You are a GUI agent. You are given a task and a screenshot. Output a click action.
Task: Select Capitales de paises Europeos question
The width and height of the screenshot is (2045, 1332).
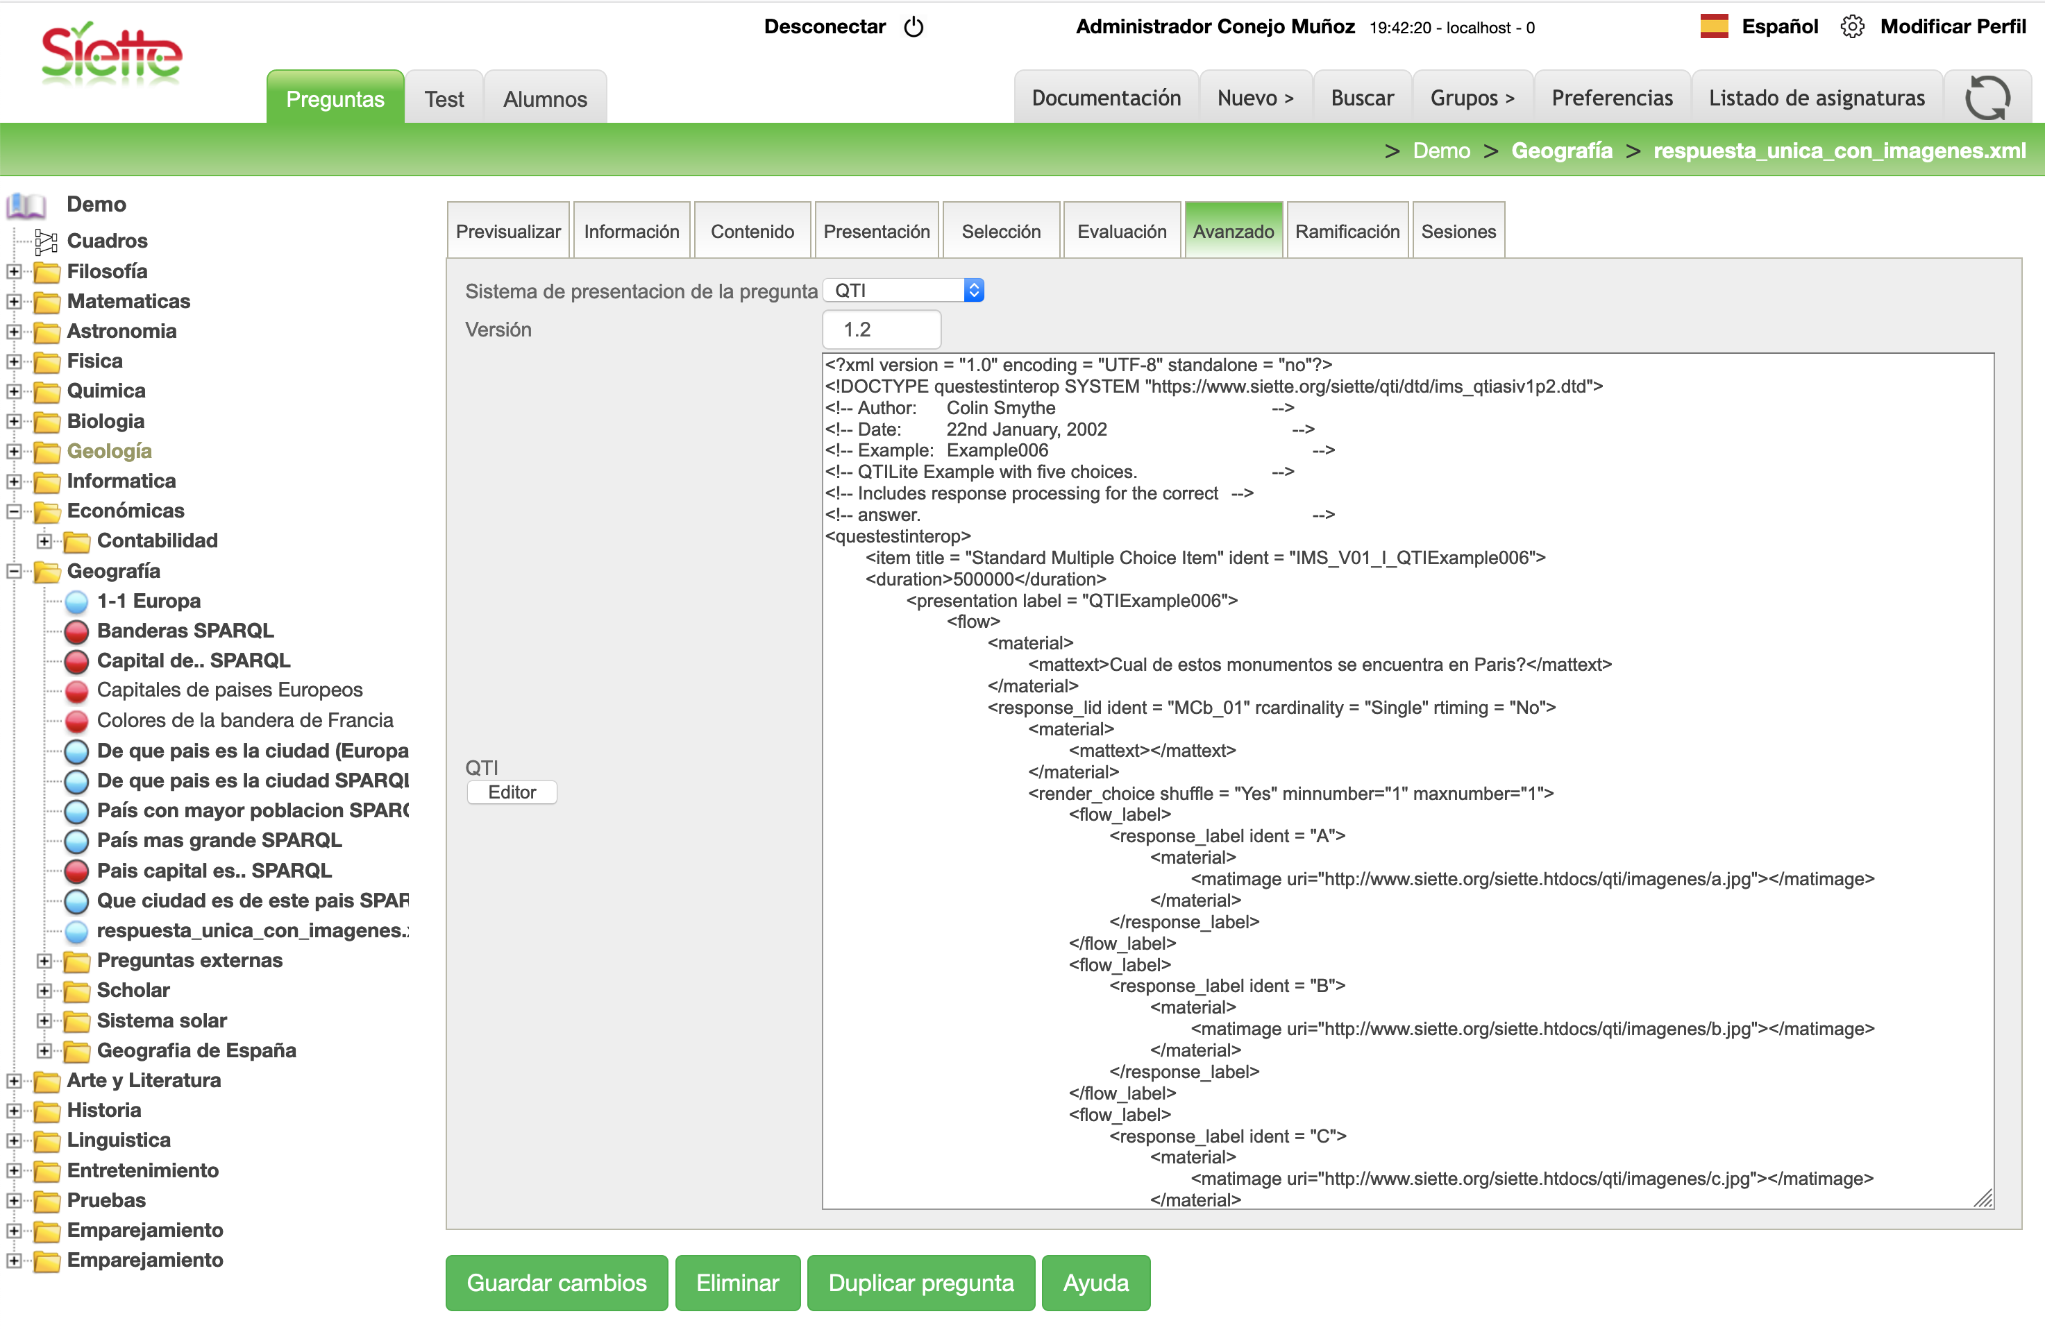[x=229, y=690]
